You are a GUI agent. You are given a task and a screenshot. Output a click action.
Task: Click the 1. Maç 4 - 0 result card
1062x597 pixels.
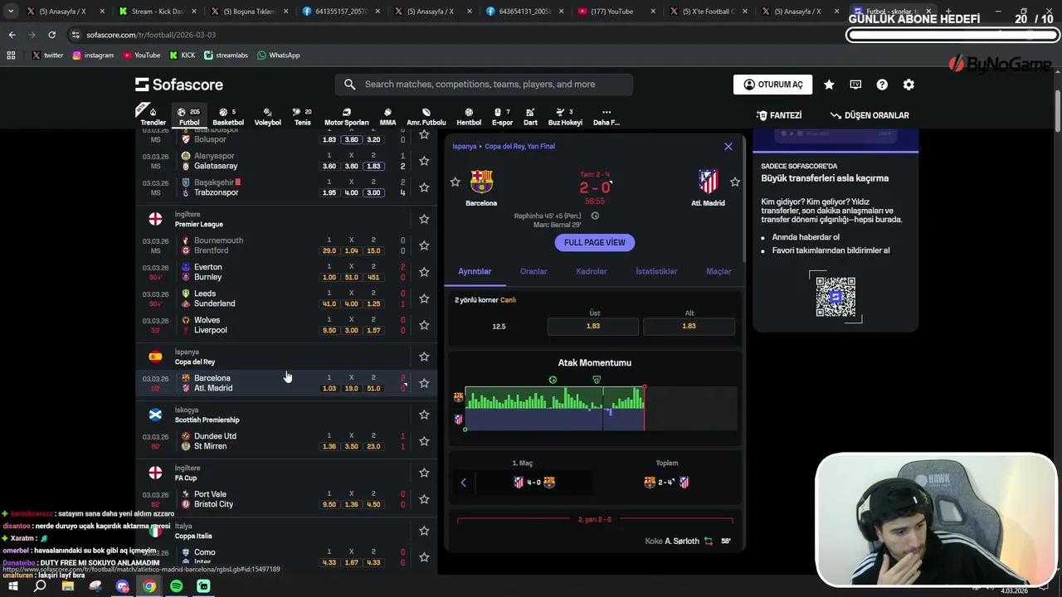pyautogui.click(x=533, y=482)
